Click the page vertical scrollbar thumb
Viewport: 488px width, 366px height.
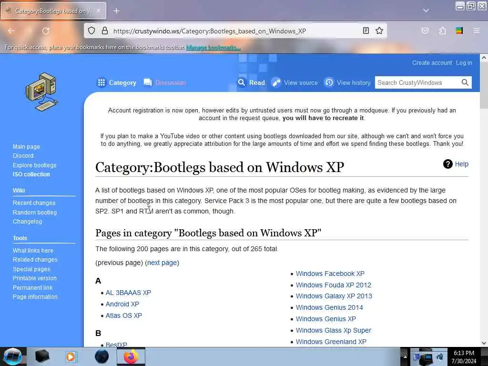484,85
